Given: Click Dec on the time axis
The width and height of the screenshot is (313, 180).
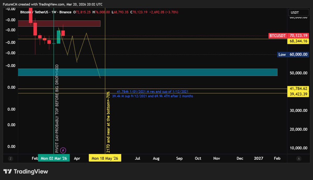Looking at the screenshot, I should coord(240,158).
